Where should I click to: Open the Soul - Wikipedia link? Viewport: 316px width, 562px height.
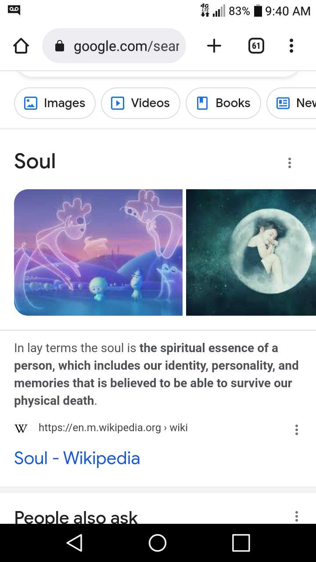(77, 458)
